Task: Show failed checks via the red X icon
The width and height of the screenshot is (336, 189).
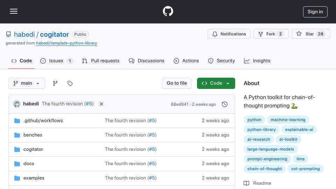Action: tap(101, 104)
